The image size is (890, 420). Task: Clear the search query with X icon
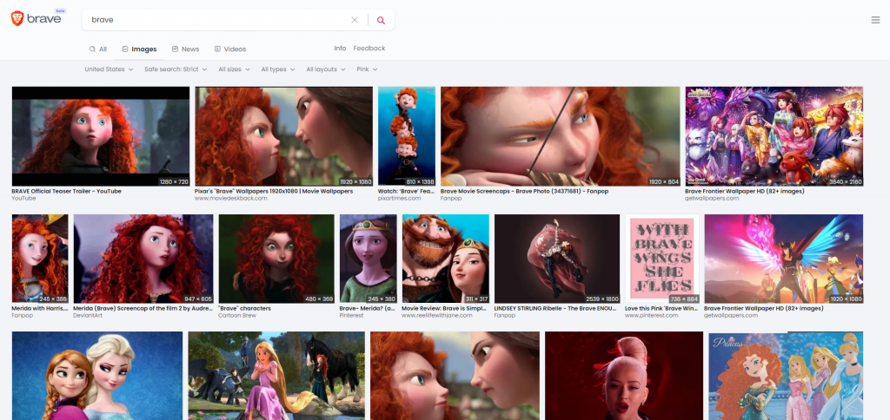(354, 20)
